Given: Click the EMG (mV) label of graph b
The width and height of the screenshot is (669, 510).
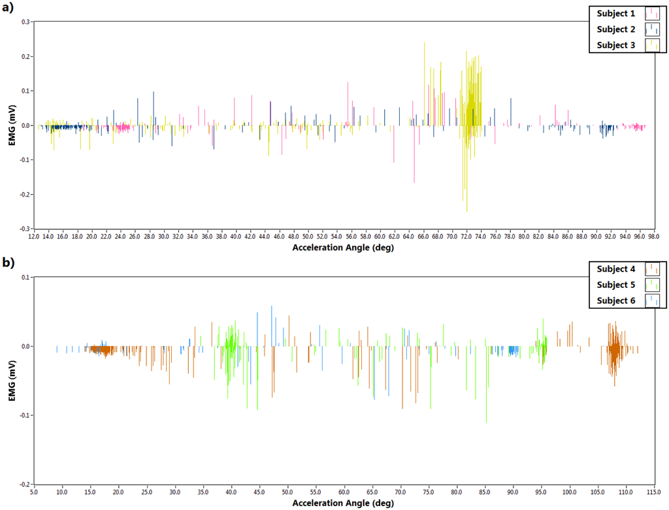Looking at the screenshot, I should (x=12, y=381).
